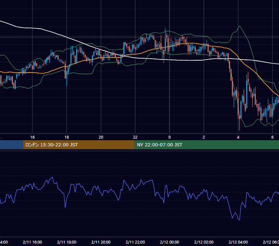
Task: Click the London 15:30-22:00 JST session bar
Action: (79, 145)
